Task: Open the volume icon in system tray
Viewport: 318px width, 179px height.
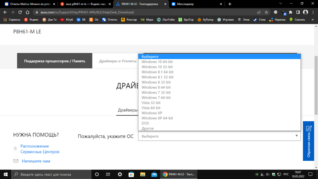Action: pyautogui.click(x=268, y=174)
